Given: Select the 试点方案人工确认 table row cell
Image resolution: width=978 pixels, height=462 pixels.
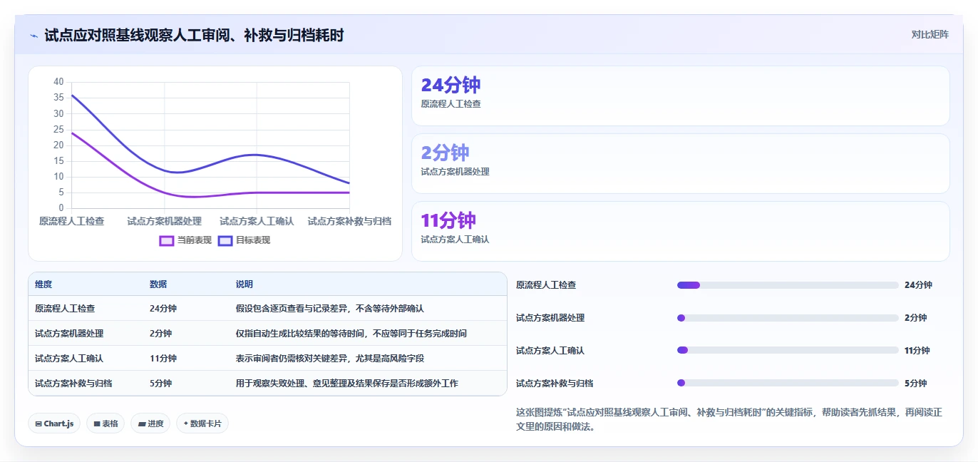Looking at the screenshot, I should tap(86, 358).
